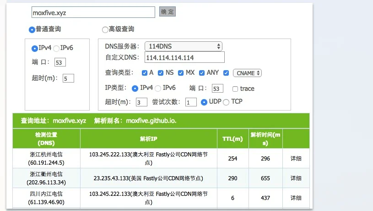
Task: Click the domain input field containing moxfive.xyz
Action: tap(93, 12)
